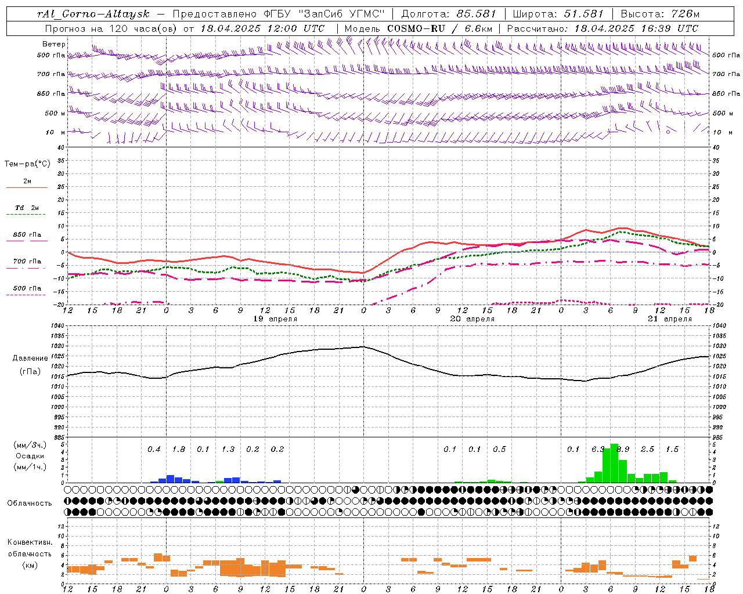This screenshot has width=743, height=594.
Task: Click the (мм/1ч.) unit label
Action: (30, 467)
